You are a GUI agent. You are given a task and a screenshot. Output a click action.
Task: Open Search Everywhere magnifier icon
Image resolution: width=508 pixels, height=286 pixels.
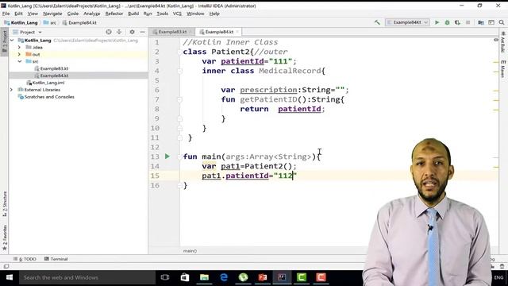[x=502, y=22]
